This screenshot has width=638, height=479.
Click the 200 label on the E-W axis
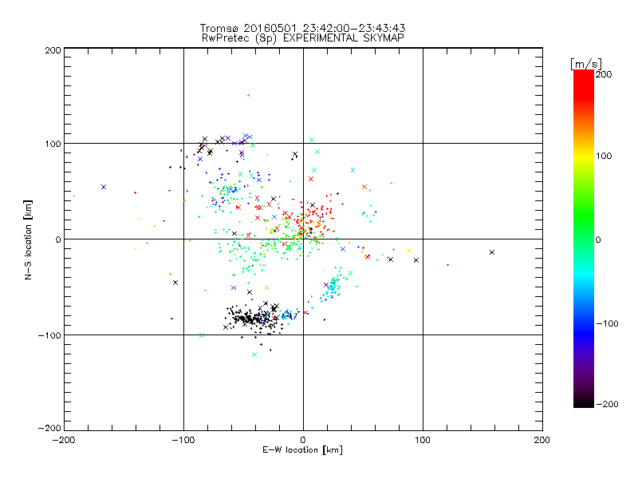click(x=542, y=441)
